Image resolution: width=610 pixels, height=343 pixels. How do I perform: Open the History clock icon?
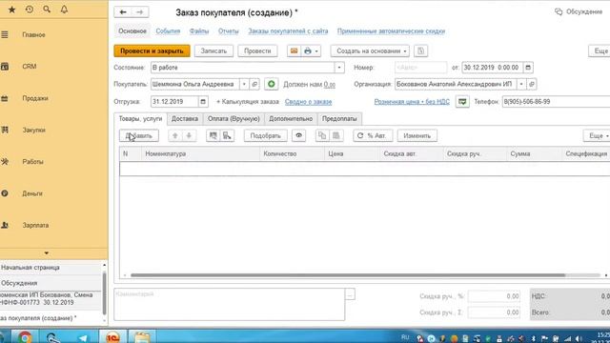coord(30,10)
